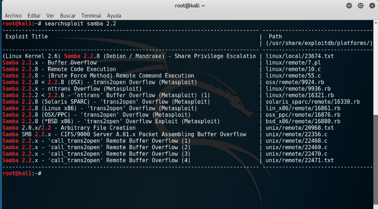
Task: Click '(Solaris SPARC) - 'trans2open' Overflow' title
Action: (x=106, y=102)
